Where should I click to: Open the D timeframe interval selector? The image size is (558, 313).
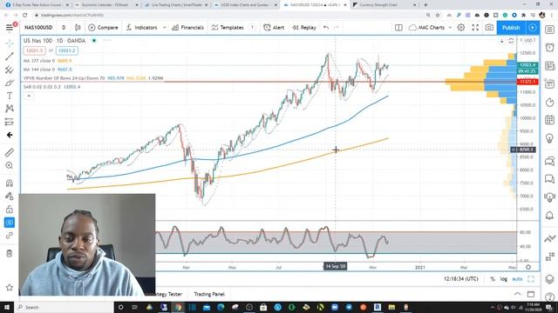coord(64,28)
